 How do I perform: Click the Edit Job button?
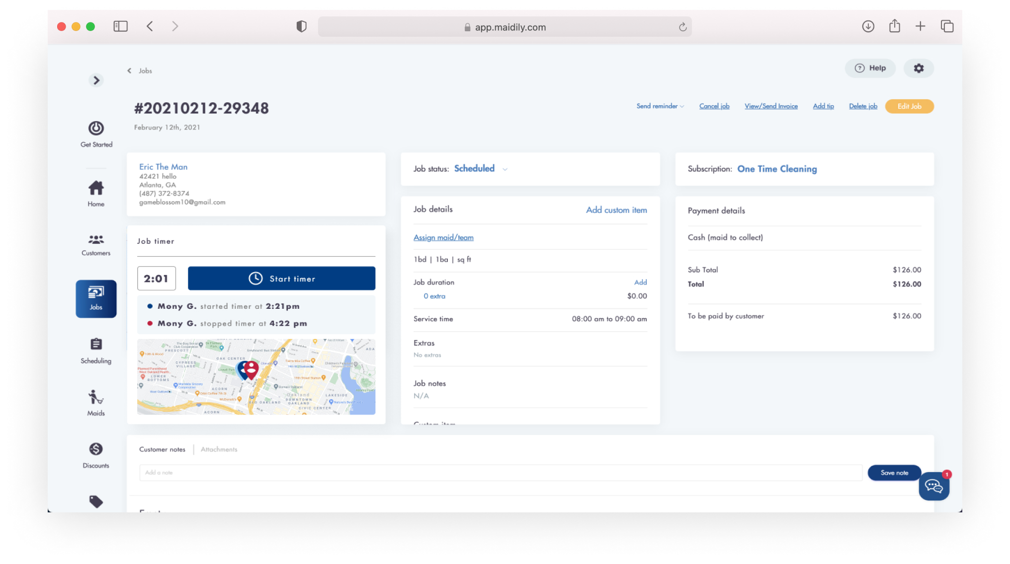909,106
